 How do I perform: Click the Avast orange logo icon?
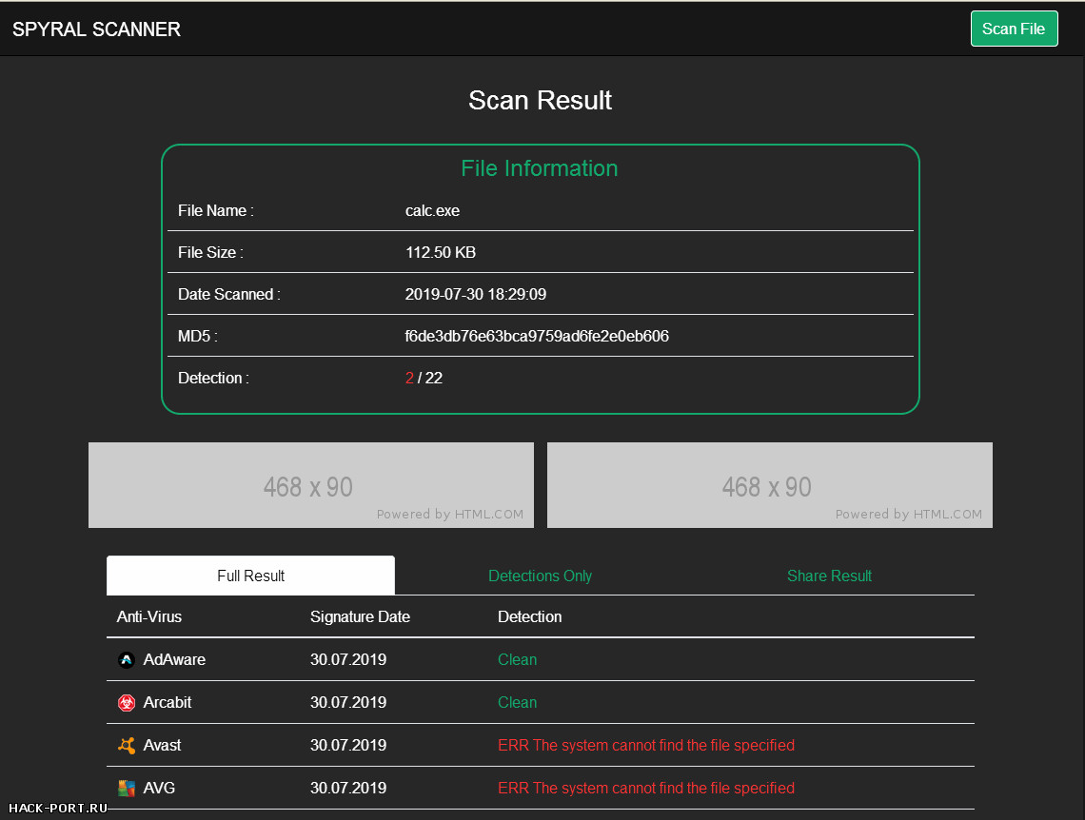pos(126,746)
